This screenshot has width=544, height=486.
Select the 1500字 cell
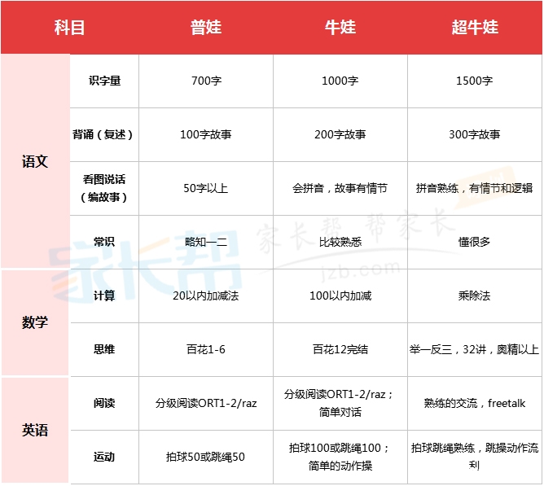pyautogui.click(x=475, y=81)
